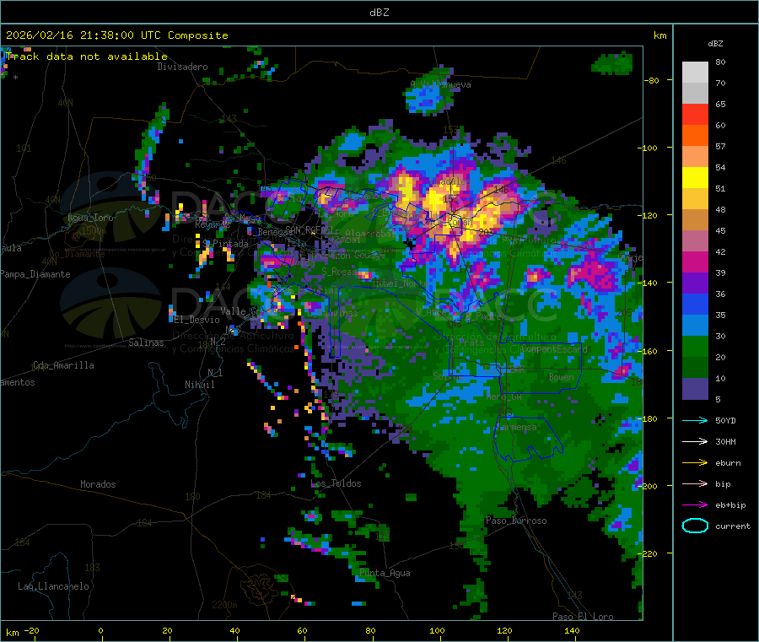Pick the slate purple swatch above 5 dBZ
The height and width of the screenshot is (642, 759).
(x=695, y=389)
